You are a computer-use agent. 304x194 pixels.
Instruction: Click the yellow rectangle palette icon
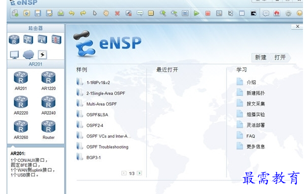(151, 13)
